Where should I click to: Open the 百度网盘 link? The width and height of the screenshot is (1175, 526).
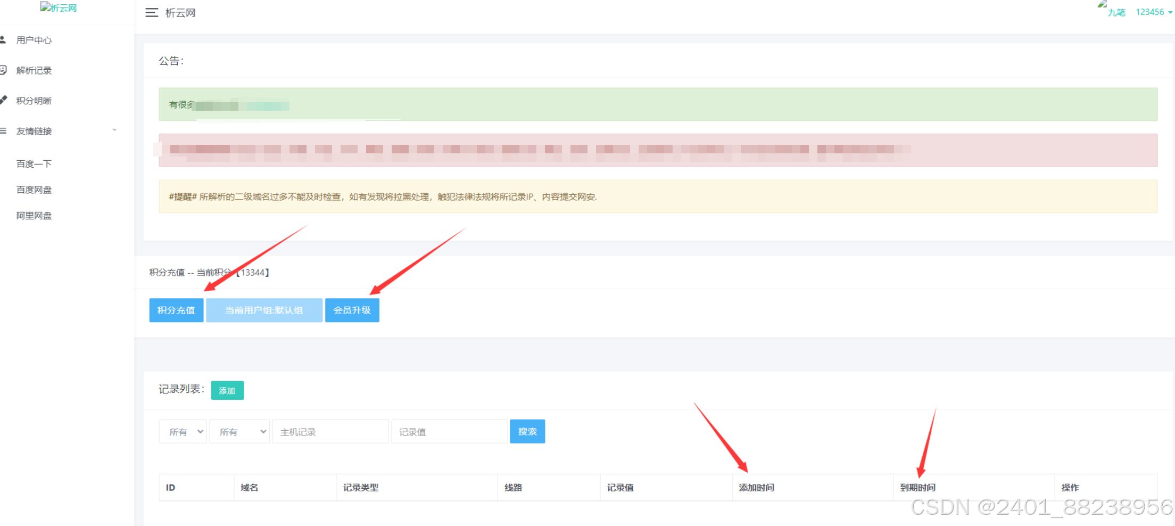[34, 190]
